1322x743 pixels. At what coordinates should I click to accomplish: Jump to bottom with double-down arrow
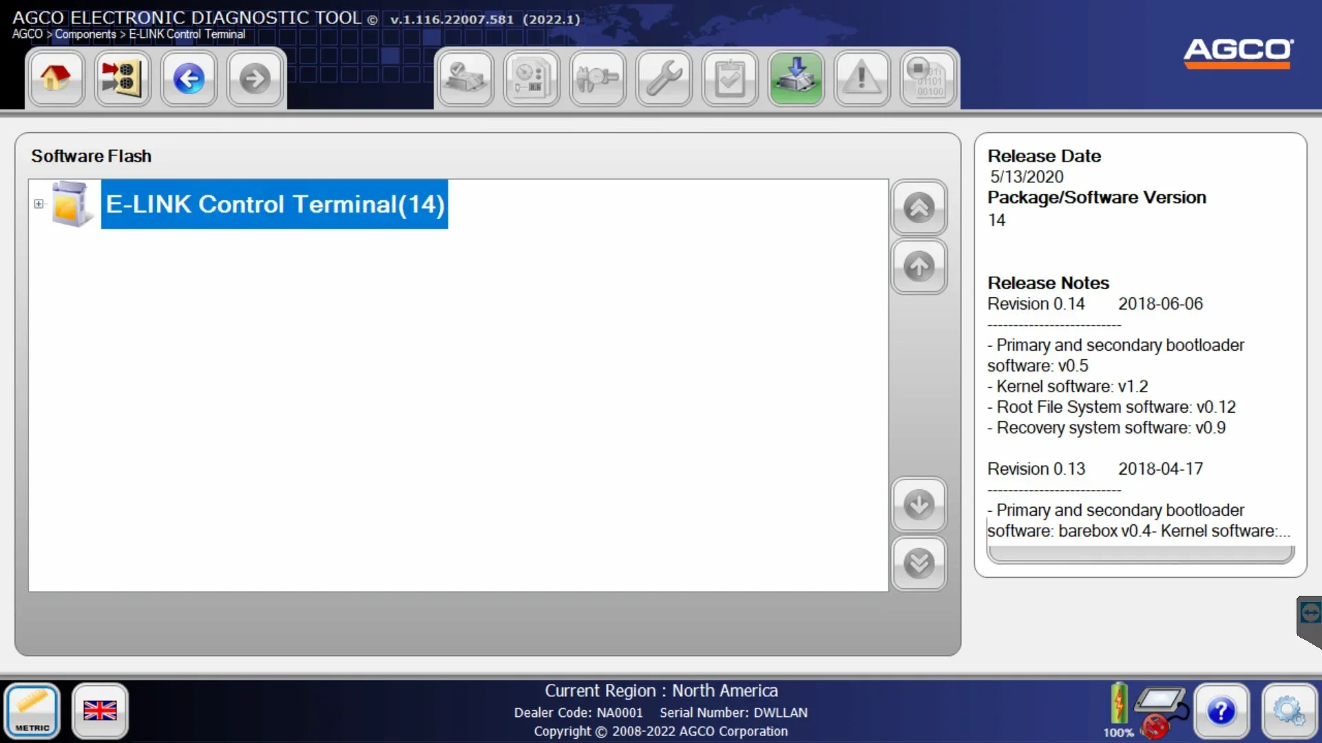point(919,564)
